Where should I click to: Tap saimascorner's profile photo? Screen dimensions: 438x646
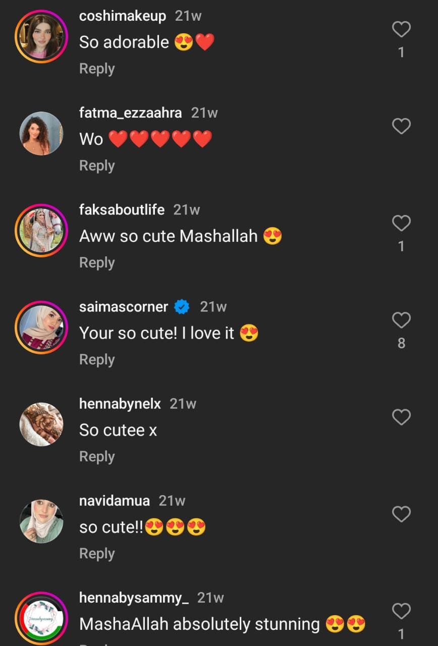click(x=41, y=327)
